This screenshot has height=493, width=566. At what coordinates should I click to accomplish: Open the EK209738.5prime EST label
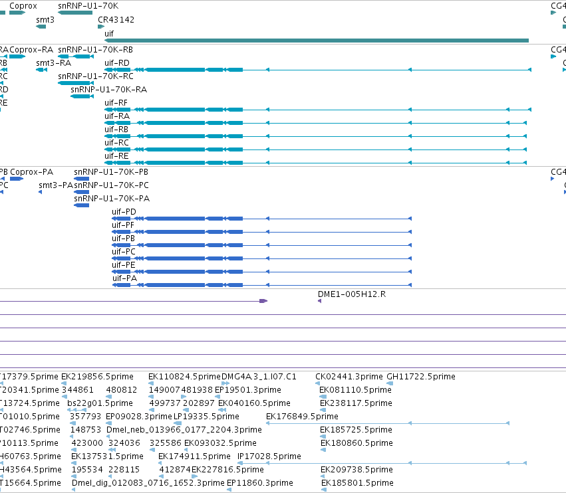[356, 470]
